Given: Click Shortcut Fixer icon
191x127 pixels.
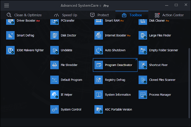Looking at the screenshot, I should (143, 65).
